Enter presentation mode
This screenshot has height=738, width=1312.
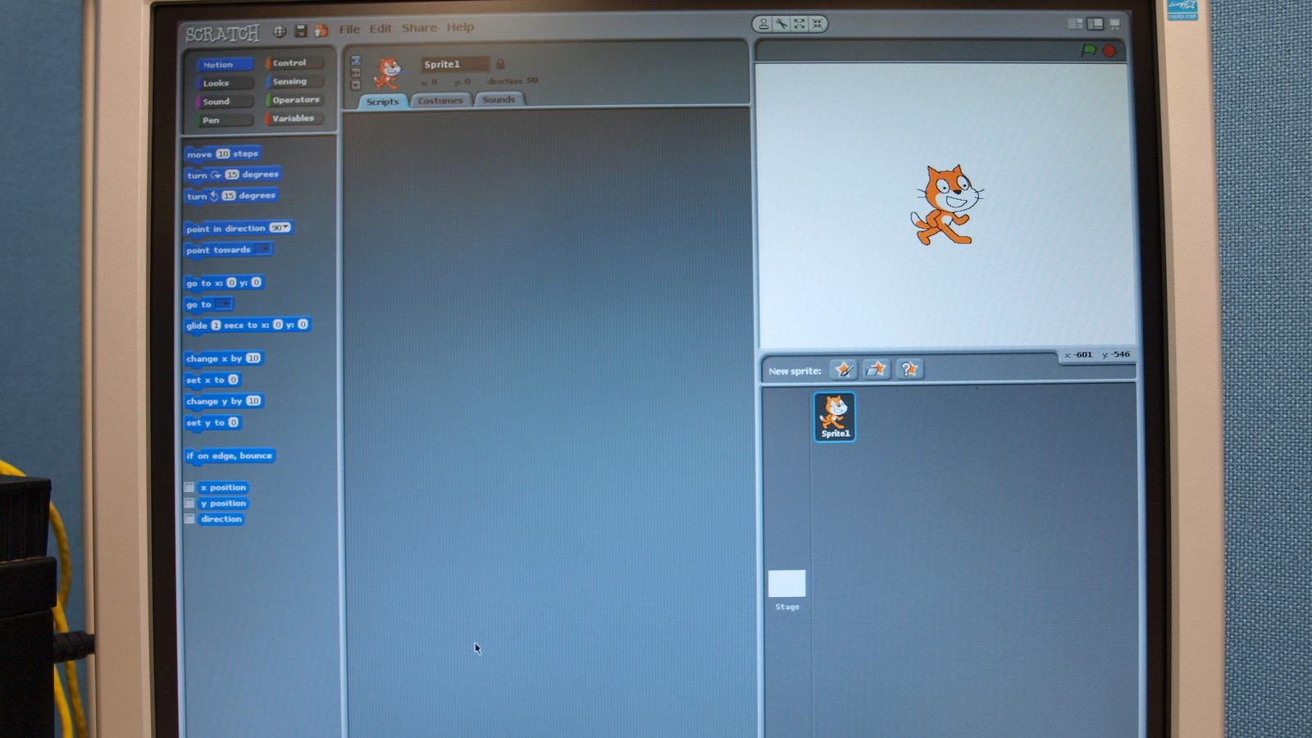1114,24
